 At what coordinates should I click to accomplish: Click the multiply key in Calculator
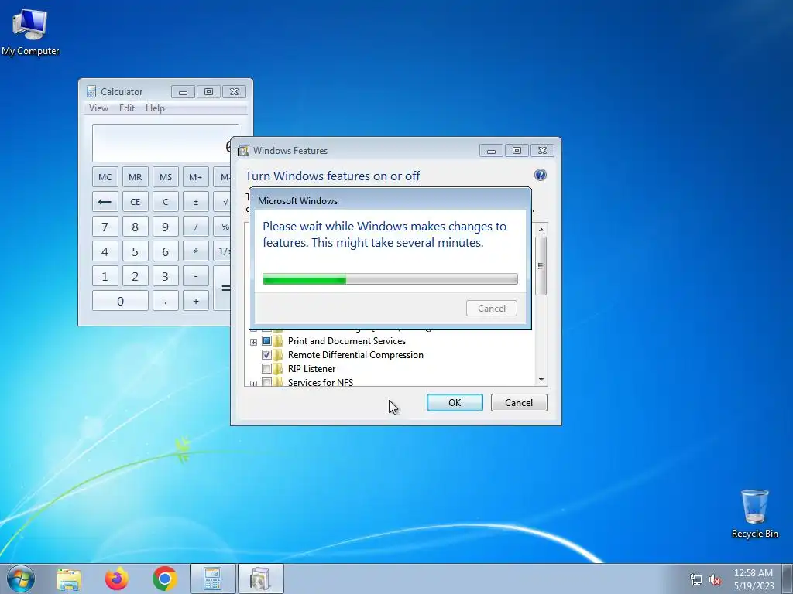tap(196, 251)
